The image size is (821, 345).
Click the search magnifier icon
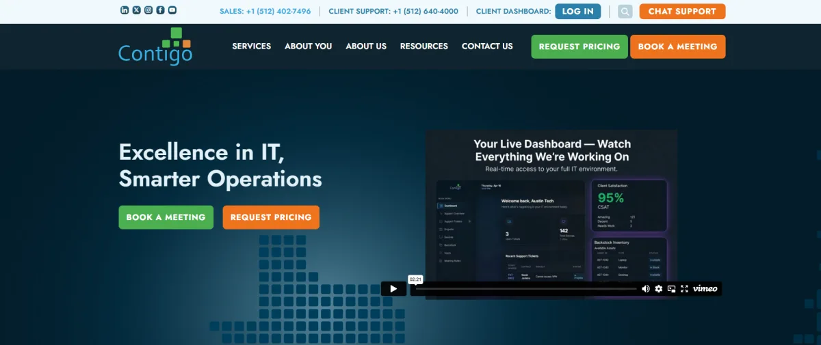625,12
